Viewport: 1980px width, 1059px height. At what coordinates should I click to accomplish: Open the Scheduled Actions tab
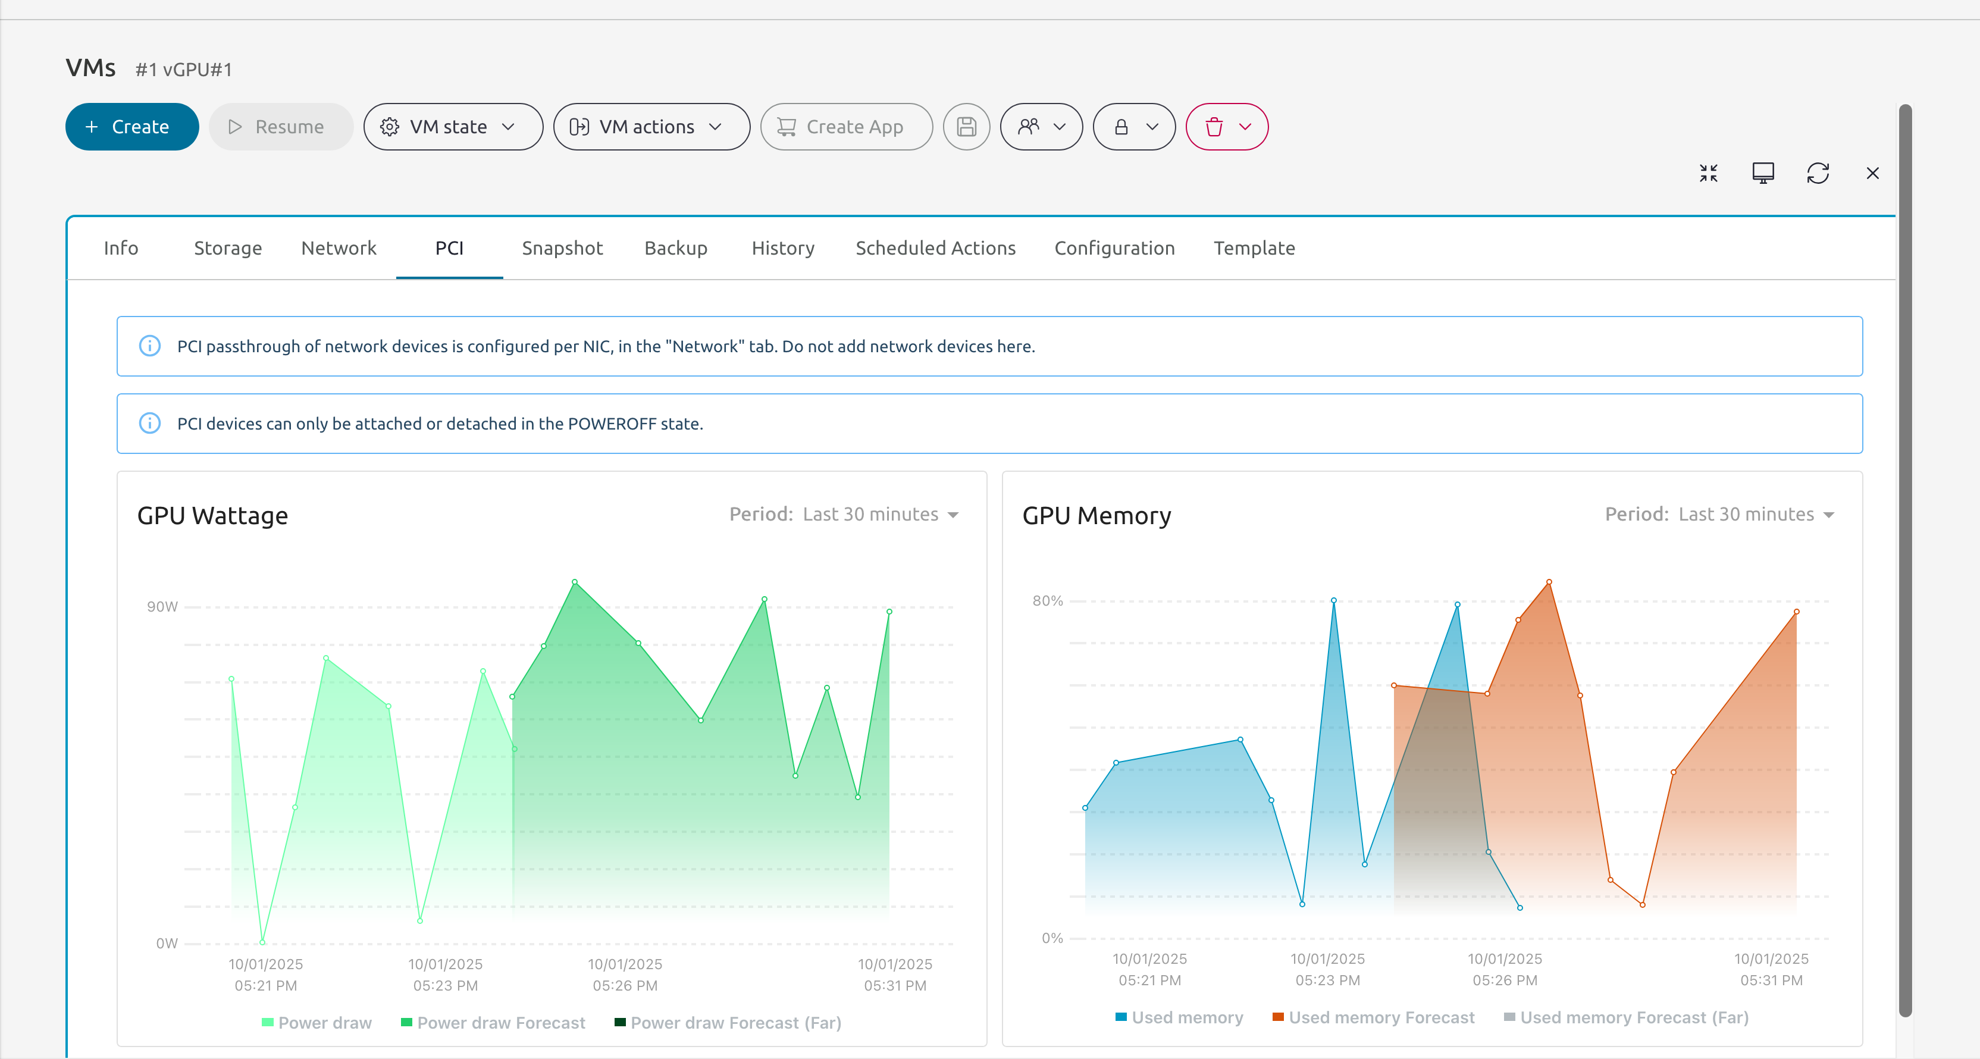click(x=935, y=248)
